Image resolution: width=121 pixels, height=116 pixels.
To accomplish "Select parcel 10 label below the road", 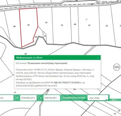I will click(26, 54).
